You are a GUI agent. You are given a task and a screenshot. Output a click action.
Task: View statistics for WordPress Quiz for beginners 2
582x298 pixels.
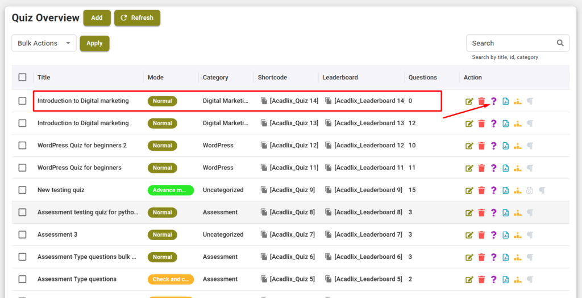pyautogui.click(x=505, y=146)
